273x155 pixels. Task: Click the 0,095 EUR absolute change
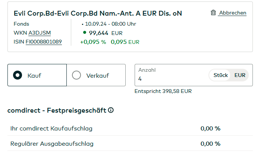click(x=125, y=42)
